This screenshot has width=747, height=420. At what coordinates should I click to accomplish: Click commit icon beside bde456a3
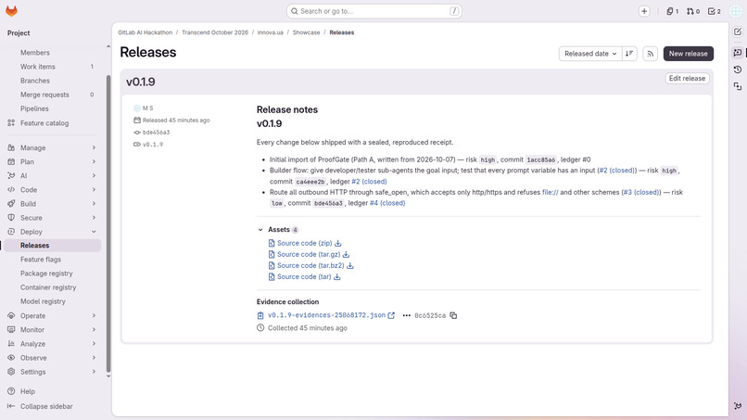[x=137, y=133]
